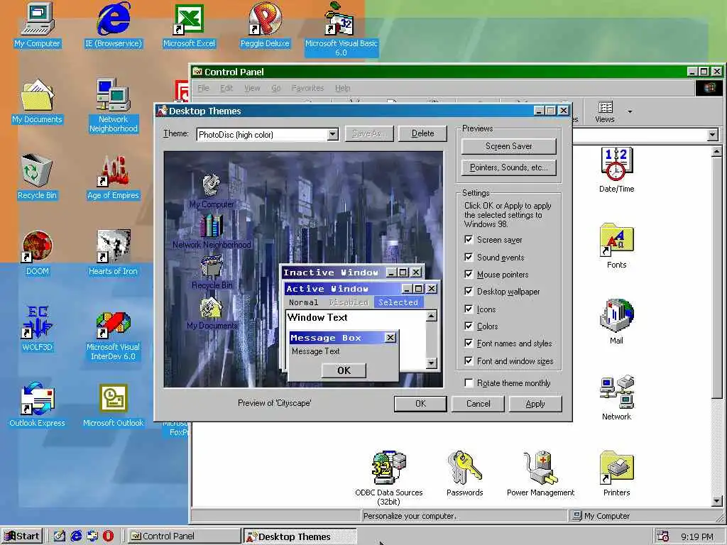
Task: Select Microsoft Visual Basic 6.0 shortcut
Action: [x=341, y=28]
